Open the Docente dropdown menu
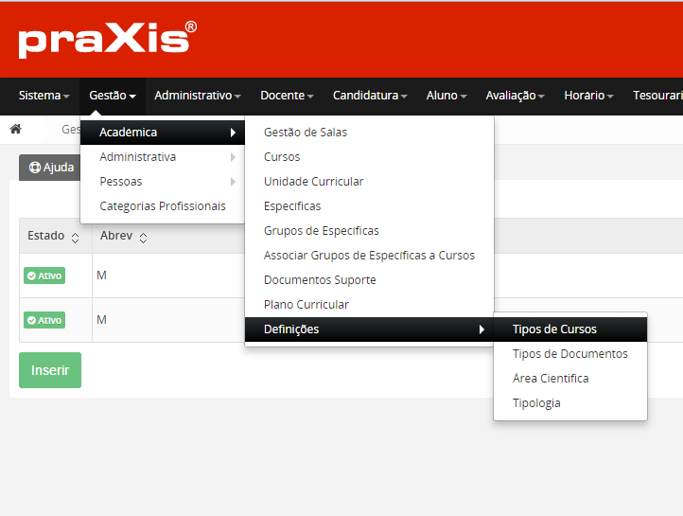This screenshot has height=516, width=683. click(x=287, y=96)
